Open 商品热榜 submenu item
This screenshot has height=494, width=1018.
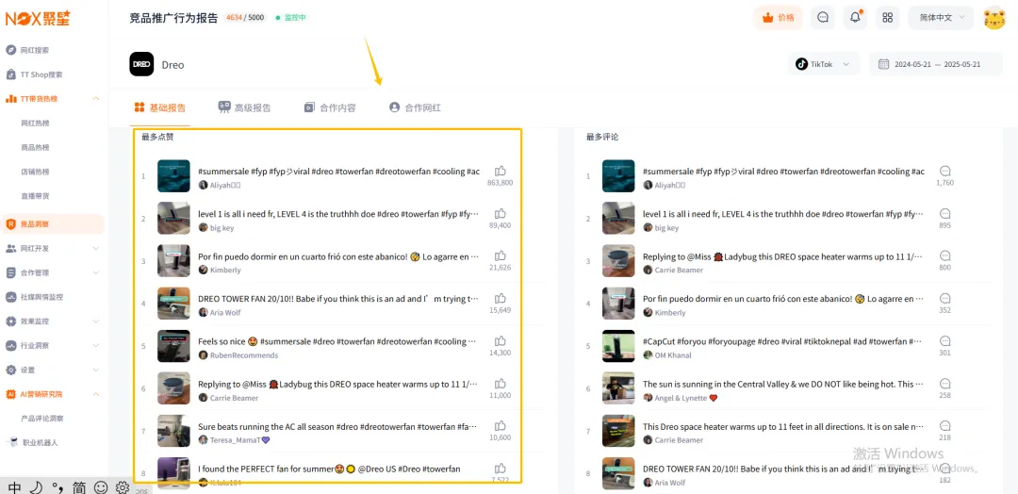click(x=35, y=147)
